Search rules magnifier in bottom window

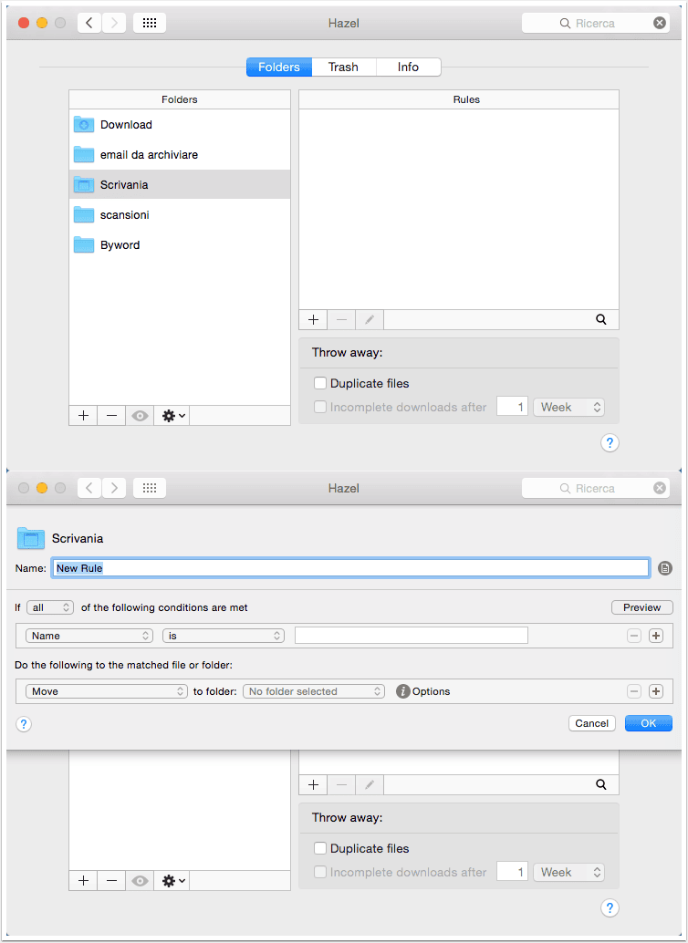pyautogui.click(x=600, y=785)
